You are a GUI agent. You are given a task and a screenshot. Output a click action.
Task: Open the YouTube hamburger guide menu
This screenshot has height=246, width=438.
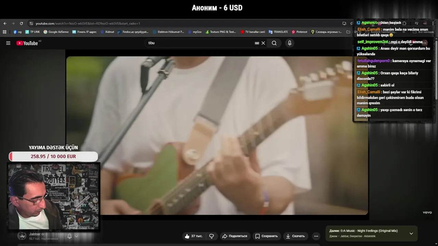[8, 43]
